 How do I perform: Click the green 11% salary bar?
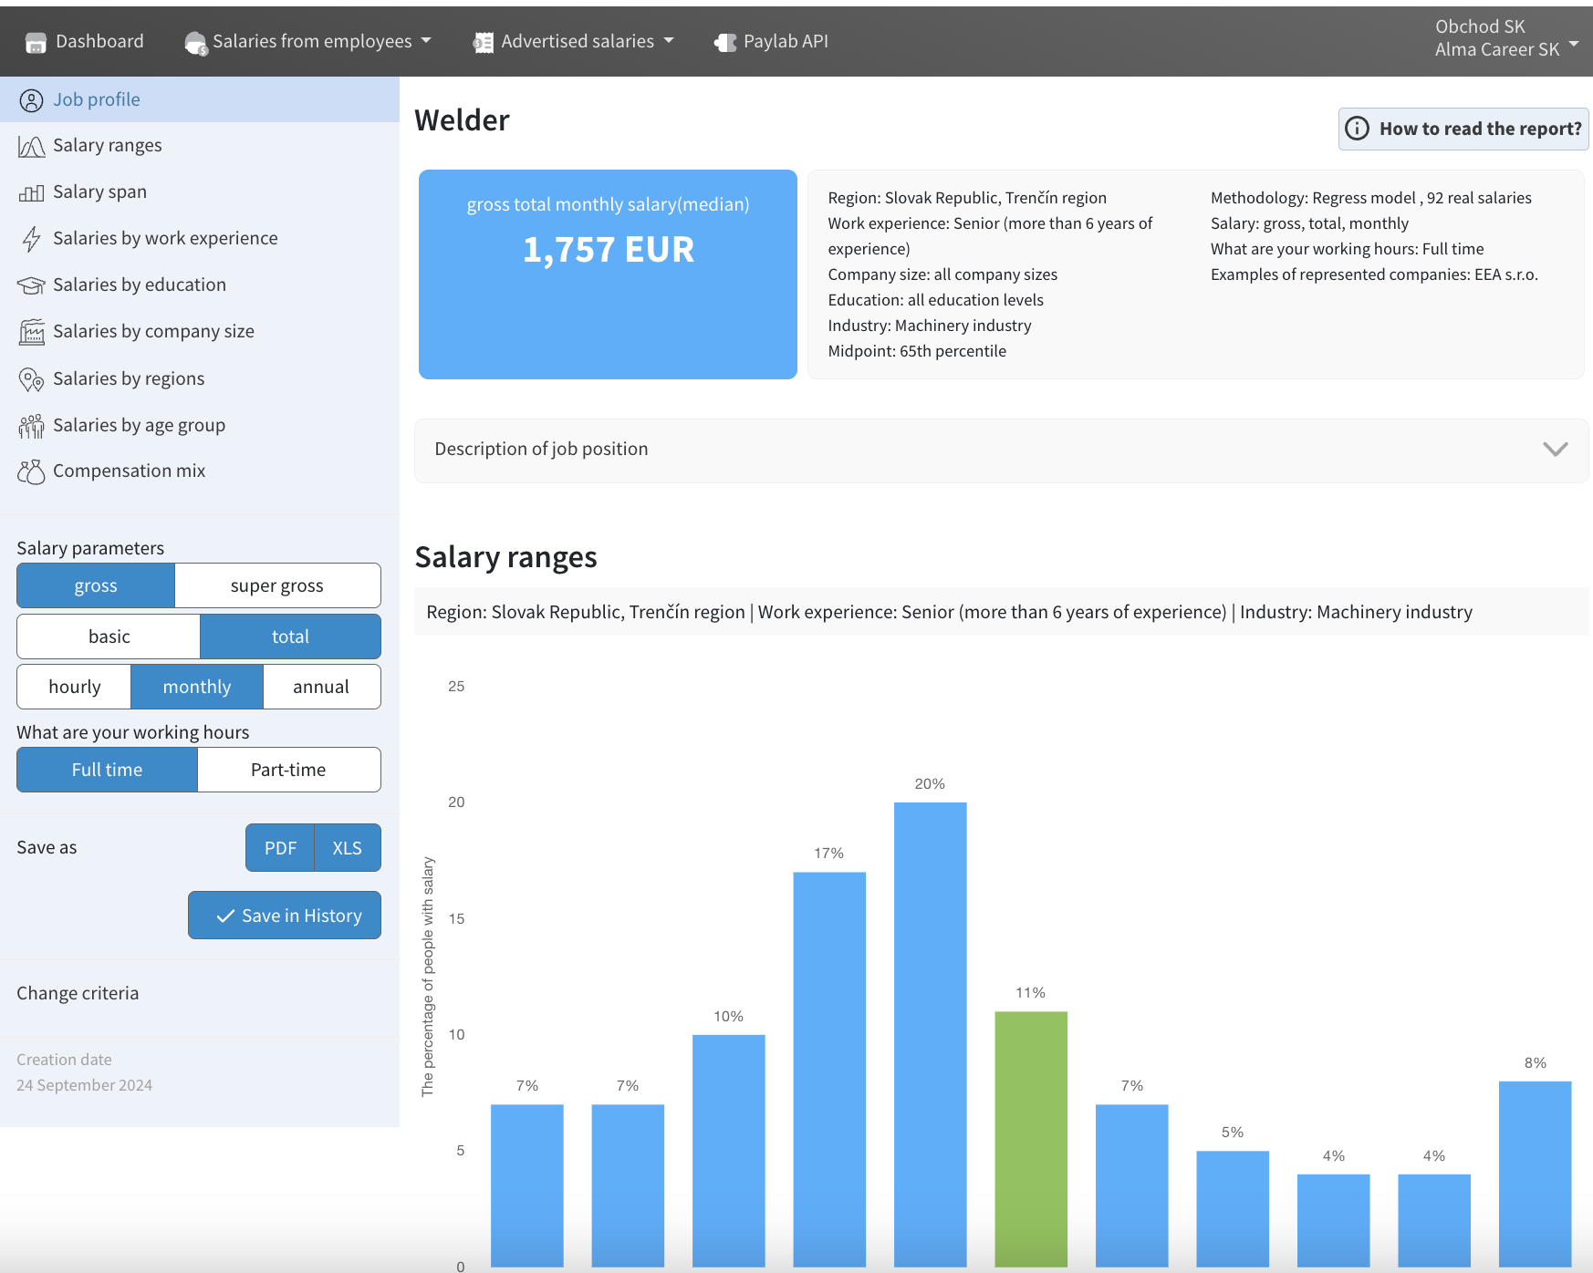pos(1031,1138)
